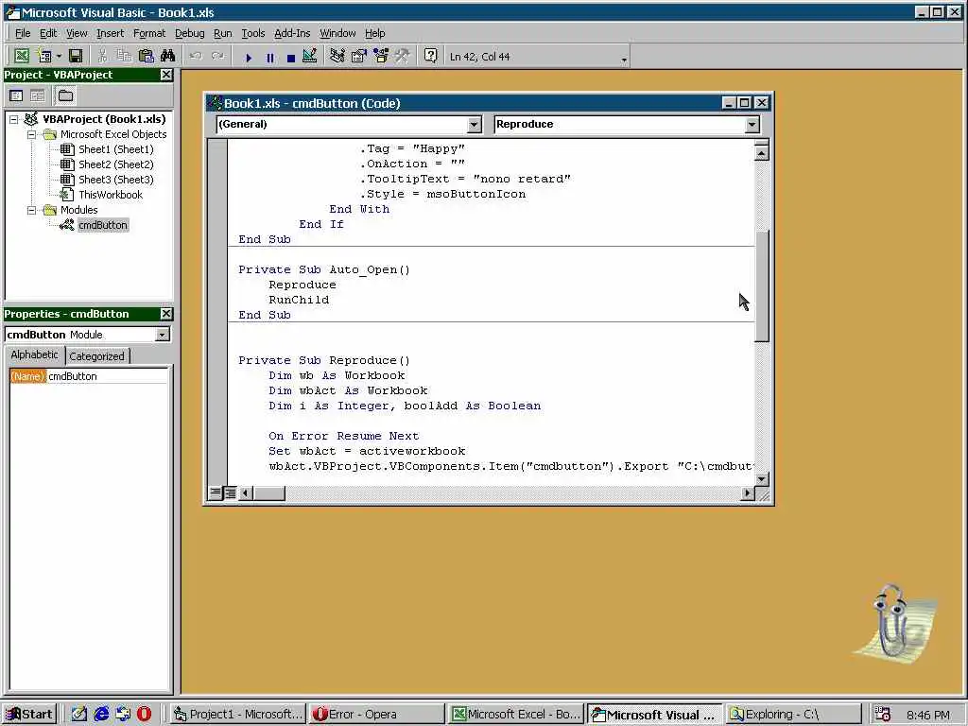Click the Insert UserForm toolbar icon
The width and height of the screenshot is (968, 726).
tap(43, 56)
